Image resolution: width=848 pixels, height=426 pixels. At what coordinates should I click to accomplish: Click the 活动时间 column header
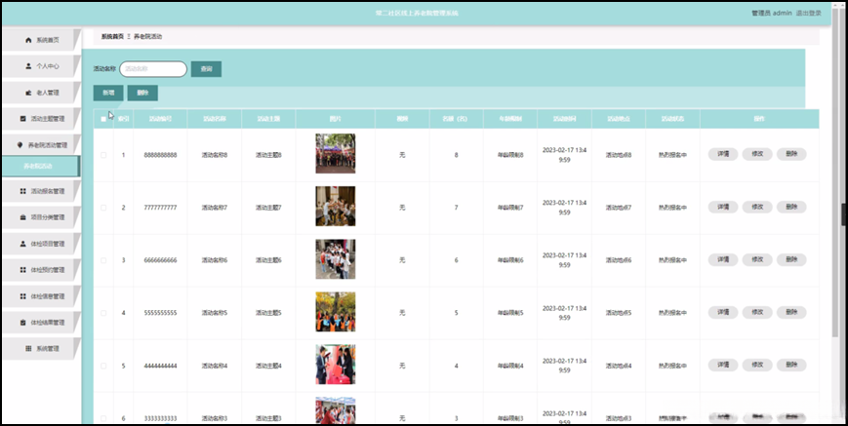point(564,119)
